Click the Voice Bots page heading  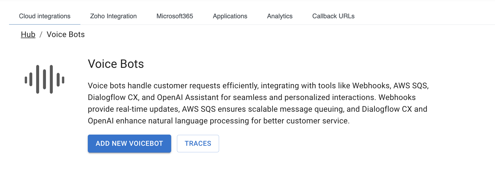tap(116, 64)
